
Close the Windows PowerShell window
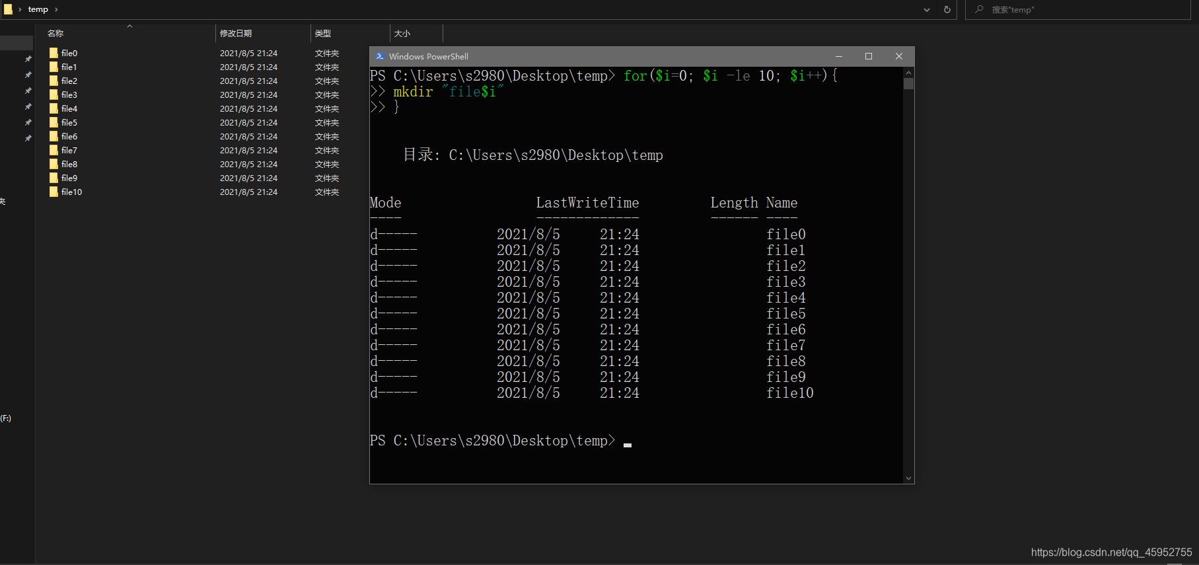click(x=899, y=56)
